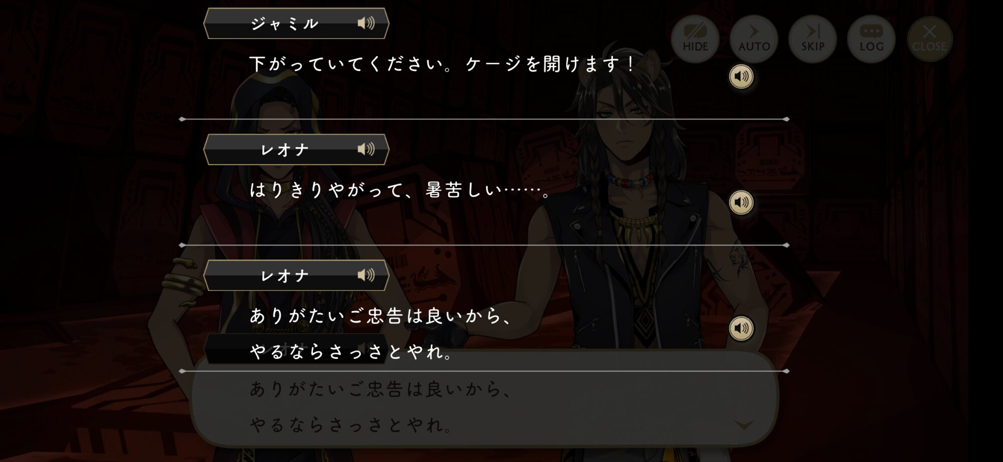This screenshot has height=462, width=1003.
Task: Tap speaker icon in first レオナ name plate
Action: coord(366,149)
